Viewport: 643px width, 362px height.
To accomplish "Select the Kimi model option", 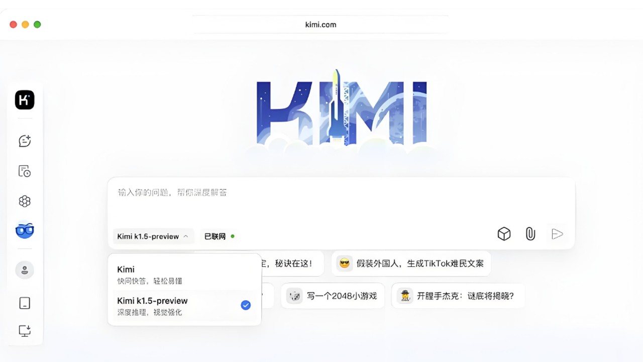I will tap(184, 274).
